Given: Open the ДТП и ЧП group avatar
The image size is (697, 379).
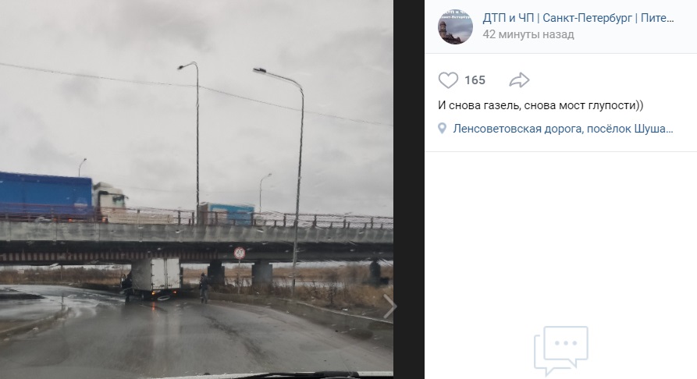Looking at the screenshot, I should tap(455, 27).
